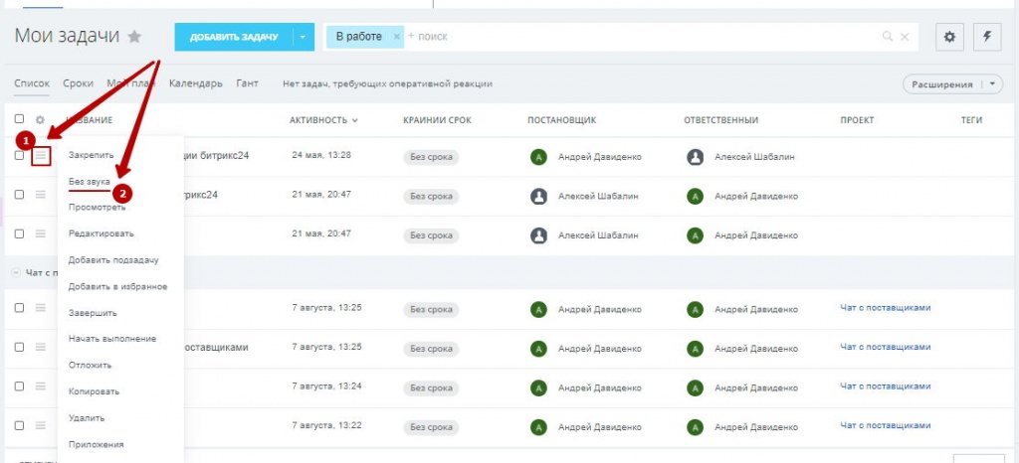Click the lightning bolt automation button
This screenshot has width=1019, height=463.
[x=987, y=37]
